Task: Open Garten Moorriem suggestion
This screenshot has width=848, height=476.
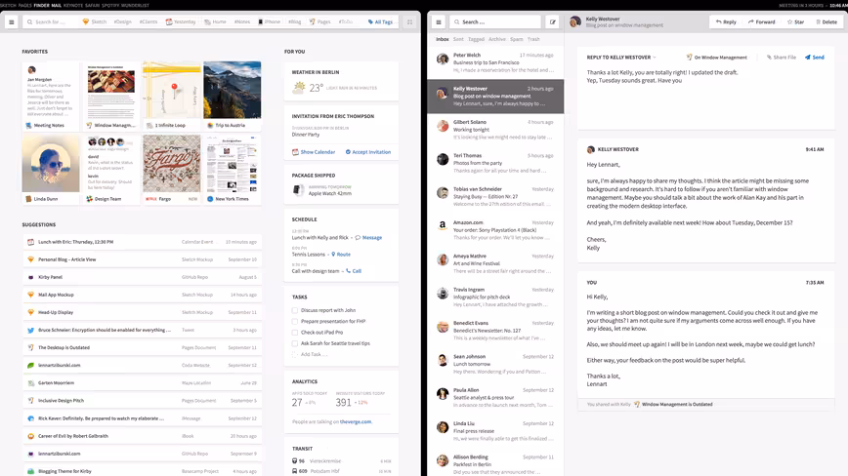Action: (143, 383)
